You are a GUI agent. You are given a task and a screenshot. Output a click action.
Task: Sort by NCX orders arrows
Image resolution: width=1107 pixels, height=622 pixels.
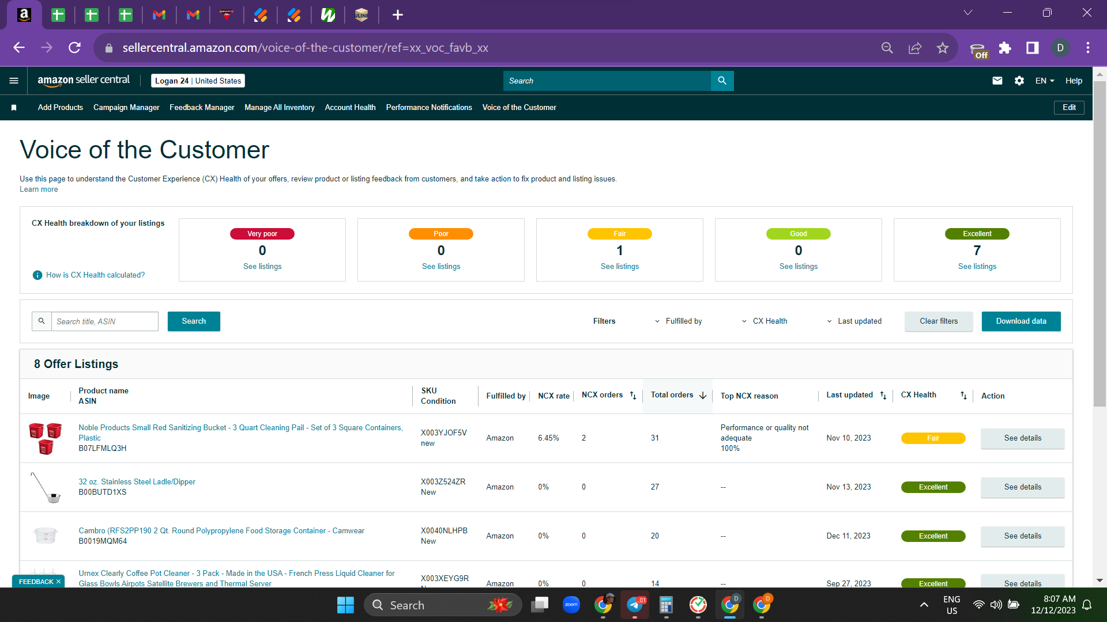tap(633, 396)
